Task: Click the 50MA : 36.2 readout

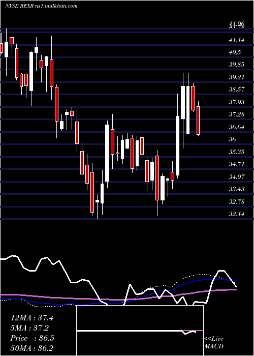Action: point(32,348)
